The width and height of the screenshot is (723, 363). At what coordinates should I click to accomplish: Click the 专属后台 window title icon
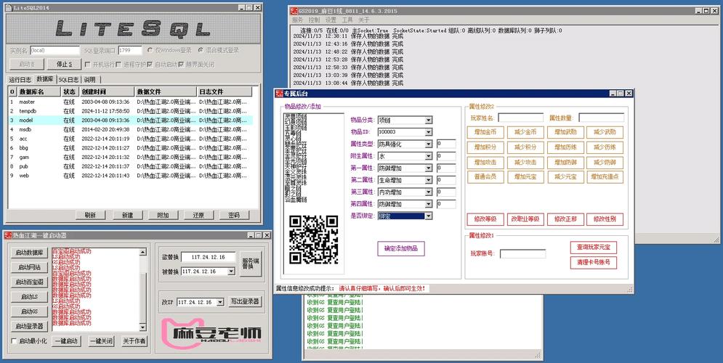coord(280,94)
